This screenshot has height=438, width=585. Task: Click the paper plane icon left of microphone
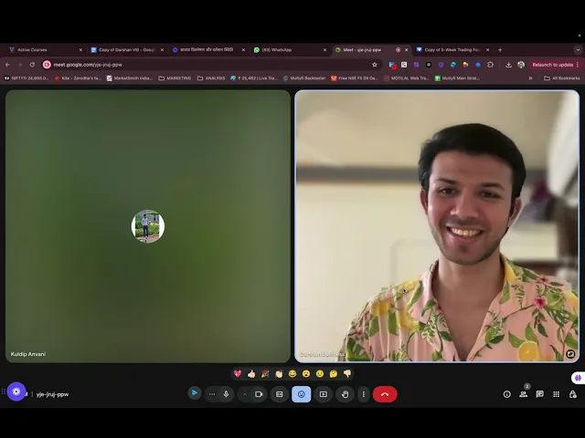(x=195, y=393)
